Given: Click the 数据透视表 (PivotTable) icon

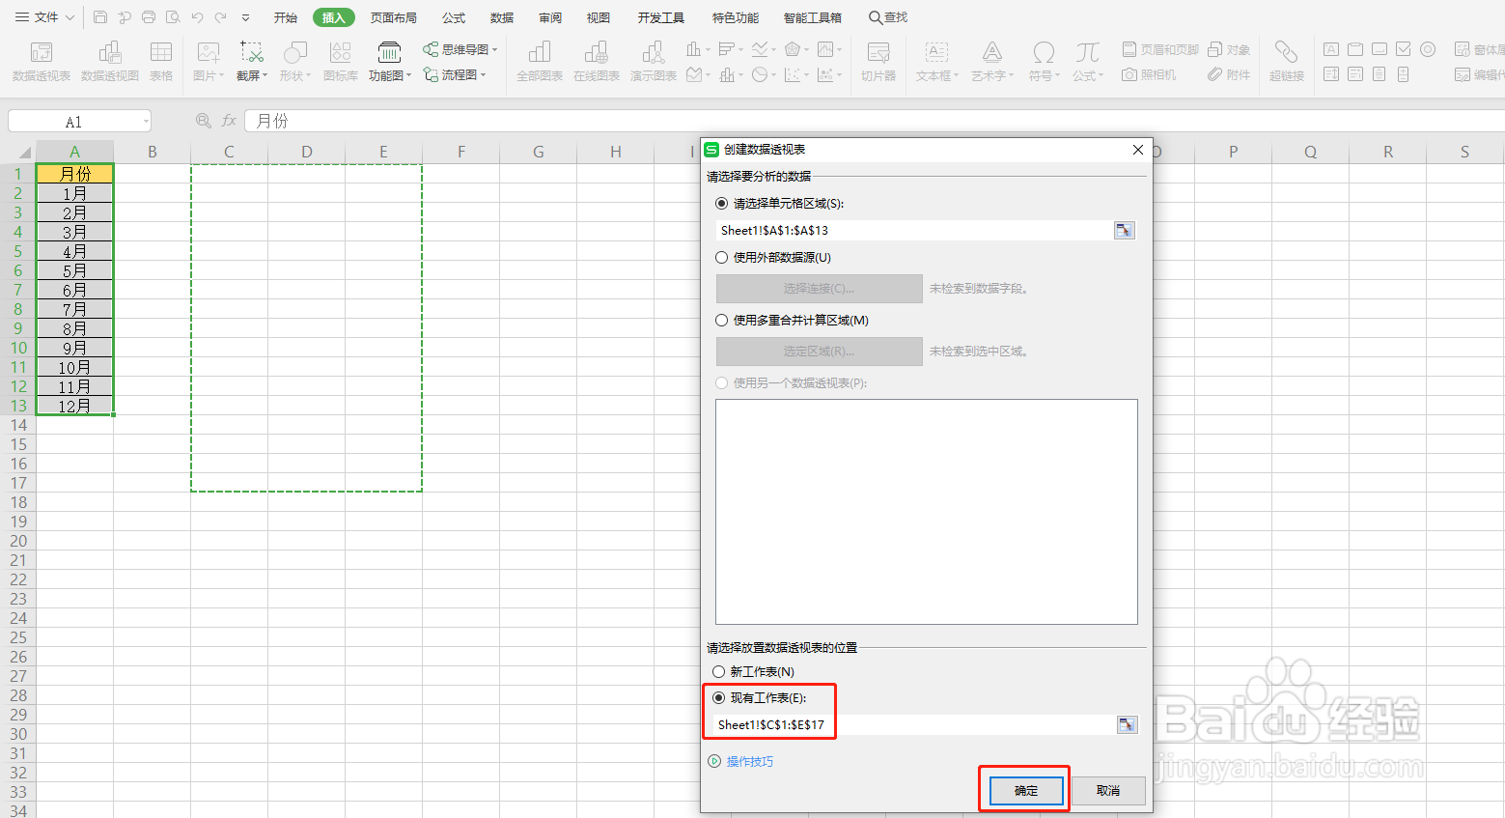Looking at the screenshot, I should coord(42,61).
